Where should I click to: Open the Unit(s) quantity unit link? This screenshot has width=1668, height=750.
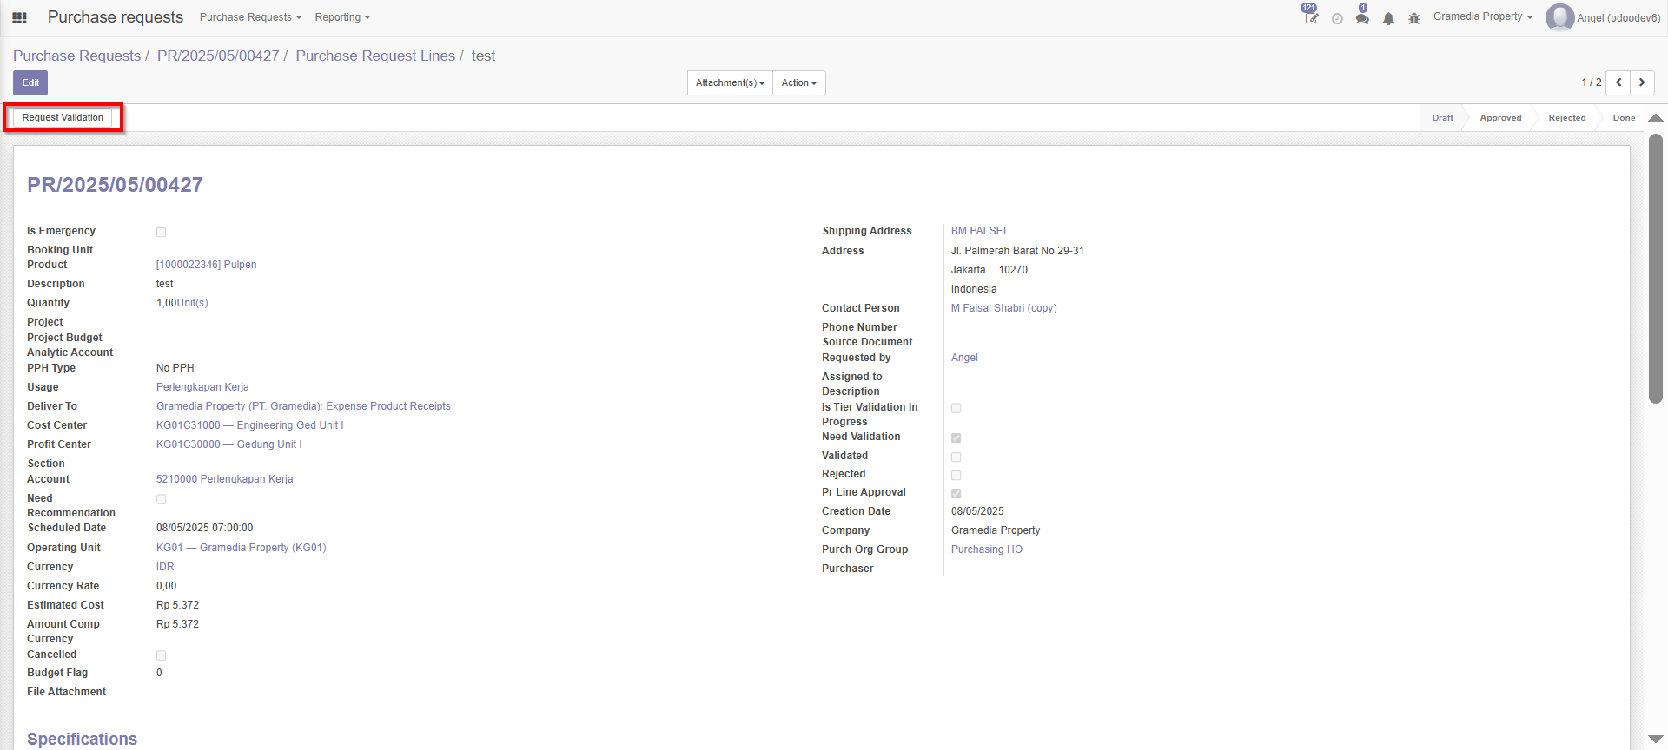(x=192, y=303)
